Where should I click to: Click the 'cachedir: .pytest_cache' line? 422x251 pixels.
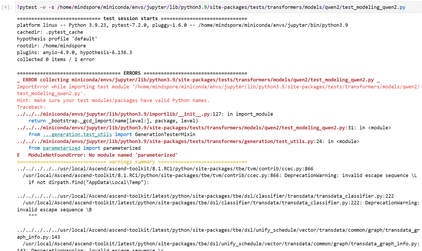(50, 32)
